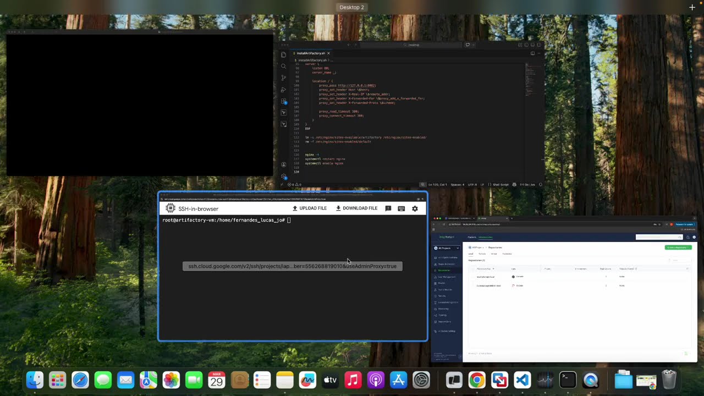Open Activity Monitor from the Dock
704x396 pixels.
[x=545, y=380]
